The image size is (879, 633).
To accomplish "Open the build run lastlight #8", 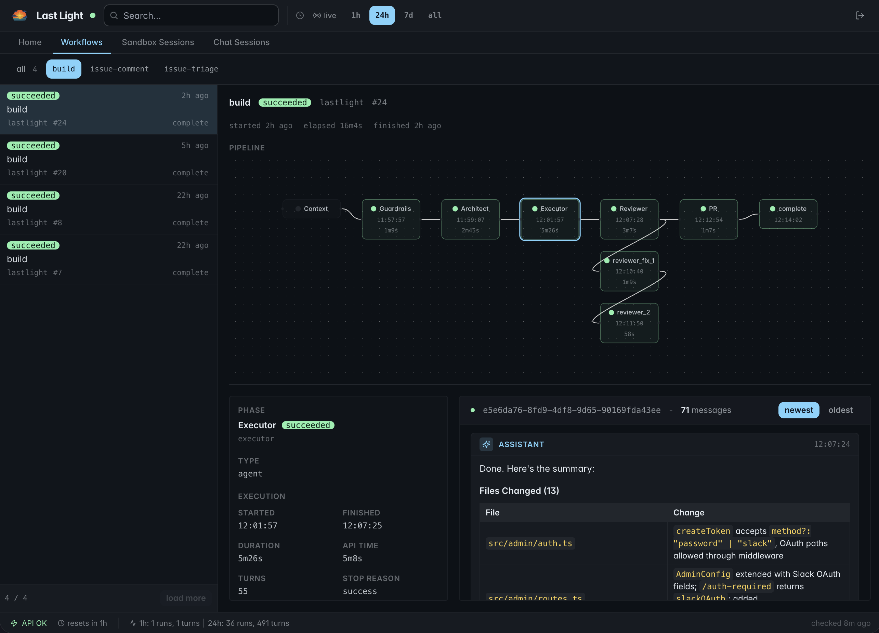I will point(108,209).
